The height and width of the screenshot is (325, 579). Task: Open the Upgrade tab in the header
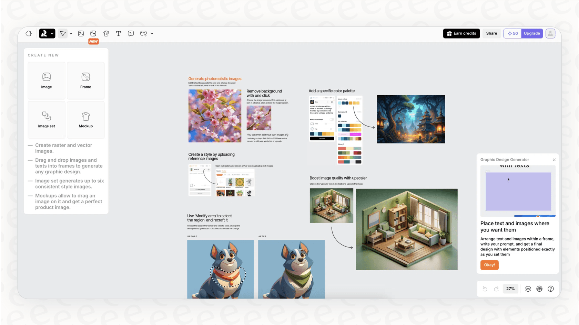point(532,33)
